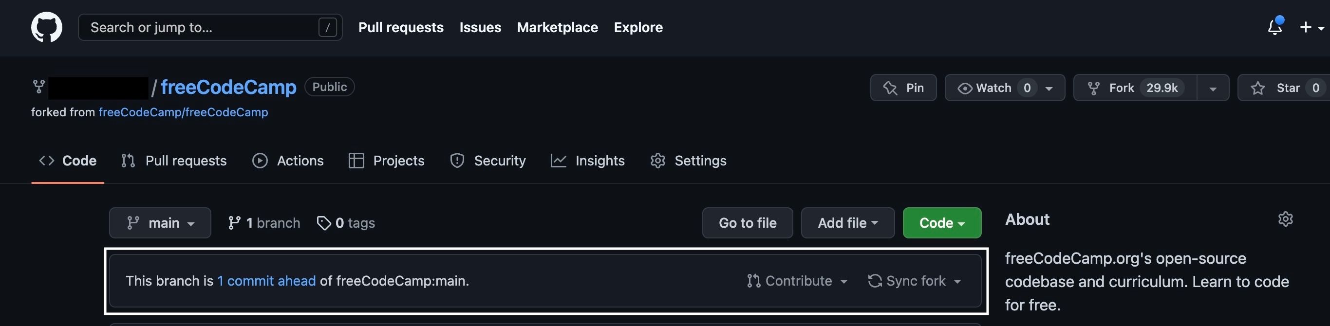
Task: Open the fork count 29.9k
Action: coord(1161,88)
